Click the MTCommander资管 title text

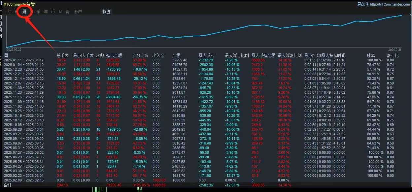(x=19, y=4)
